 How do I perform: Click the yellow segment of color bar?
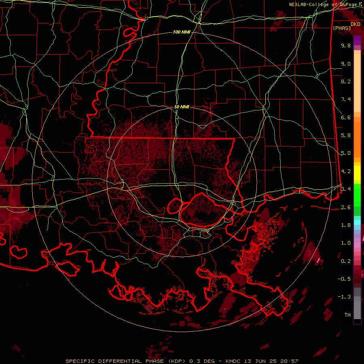click(x=357, y=173)
